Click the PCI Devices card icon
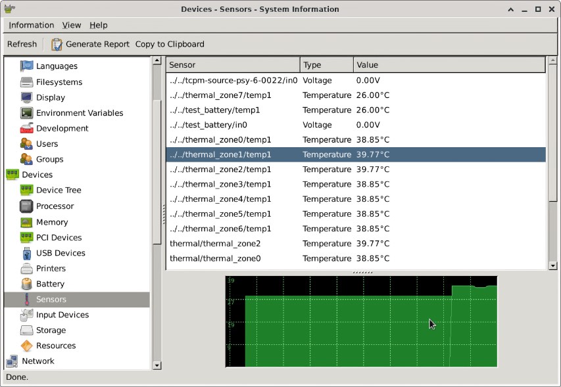The image size is (561, 387). pos(26,237)
